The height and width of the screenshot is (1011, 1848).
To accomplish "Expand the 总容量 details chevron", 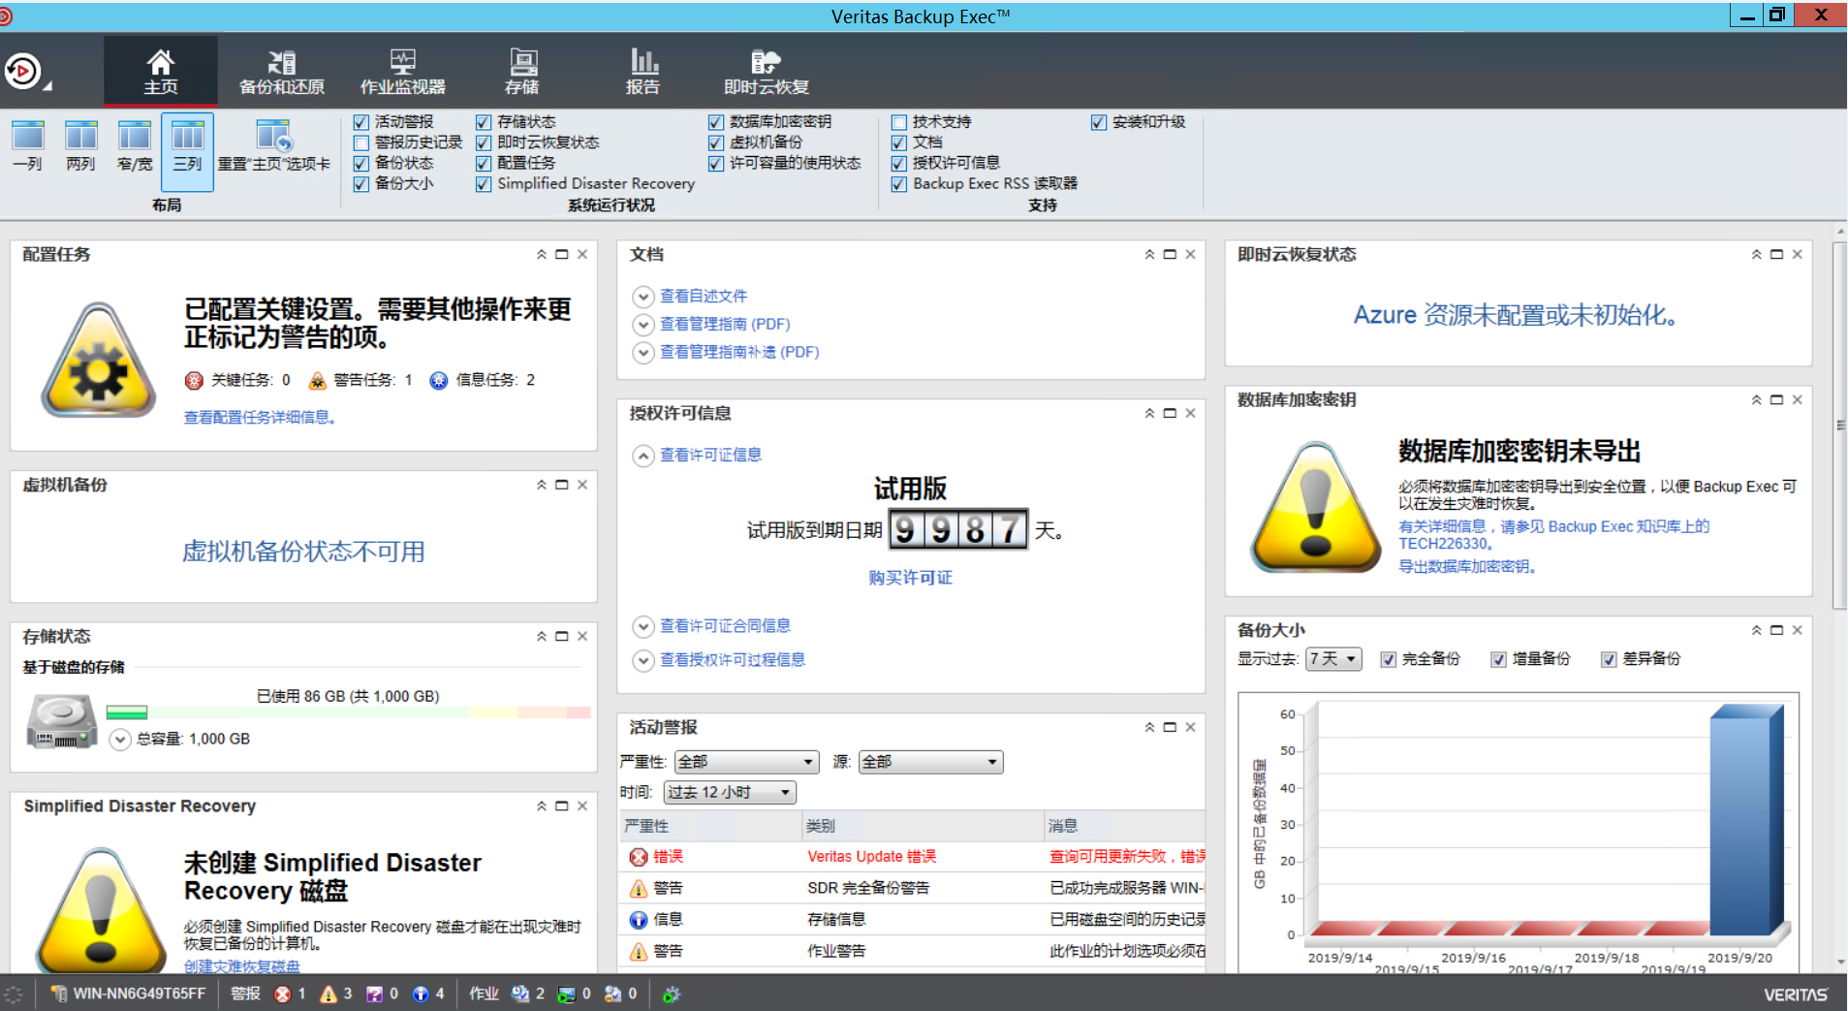I will point(120,740).
